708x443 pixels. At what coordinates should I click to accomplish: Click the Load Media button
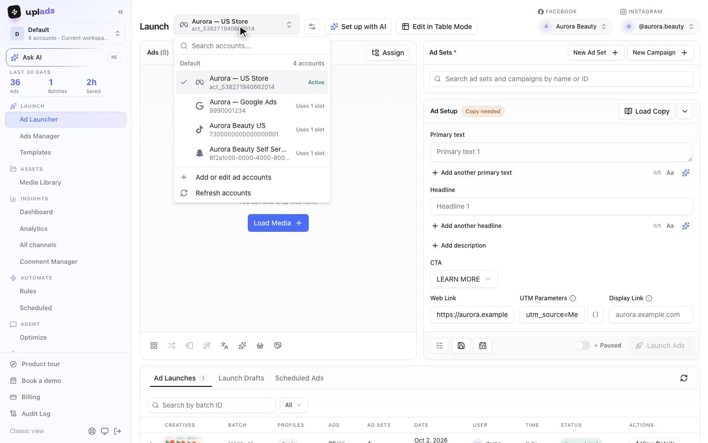point(278,223)
